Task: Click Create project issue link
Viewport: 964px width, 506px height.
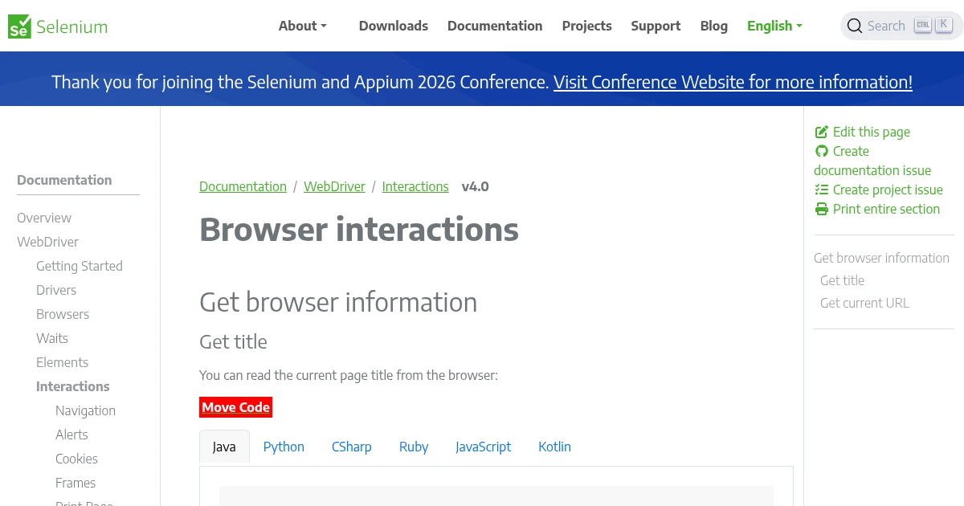Action: click(x=888, y=190)
